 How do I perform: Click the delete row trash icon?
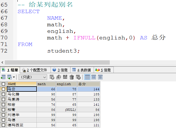coord(72,77)
